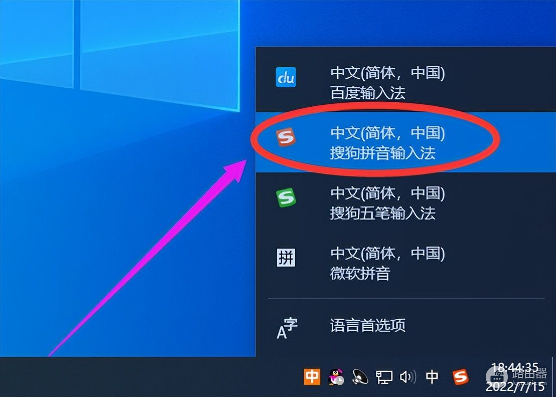This screenshot has width=556, height=397.
Task: Click the speaker-shaped audio manager tray icon
Action: click(x=360, y=377)
